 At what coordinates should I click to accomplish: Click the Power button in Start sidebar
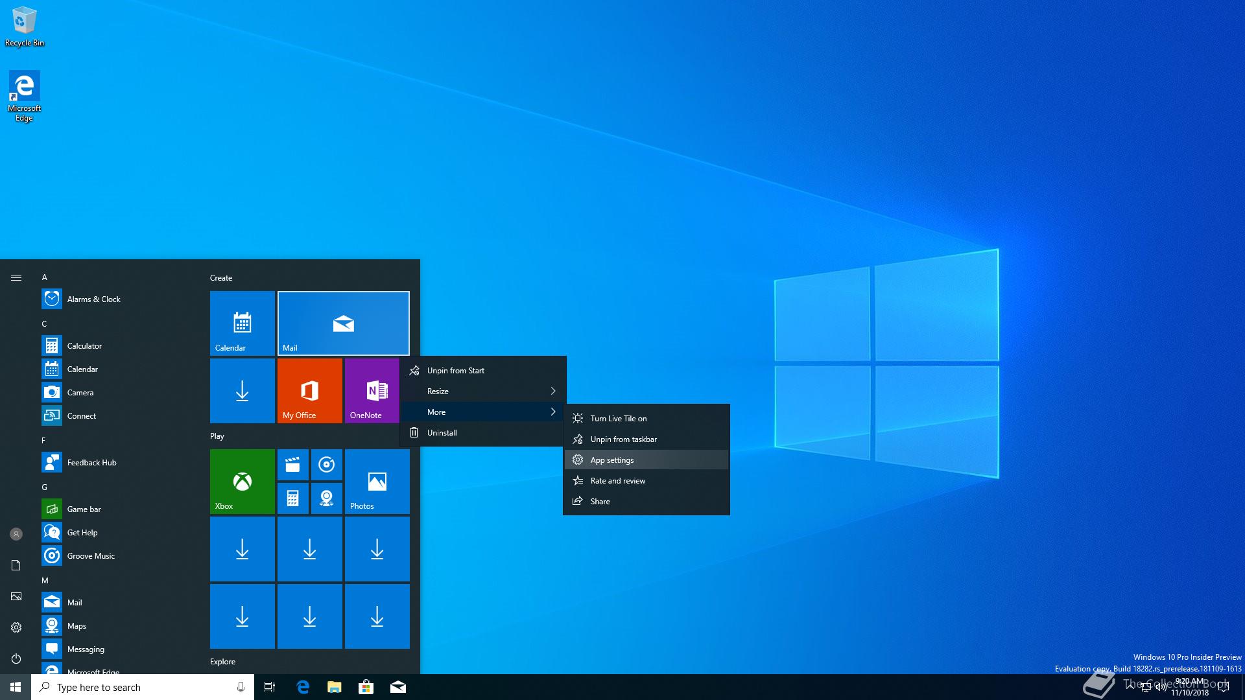click(x=16, y=659)
